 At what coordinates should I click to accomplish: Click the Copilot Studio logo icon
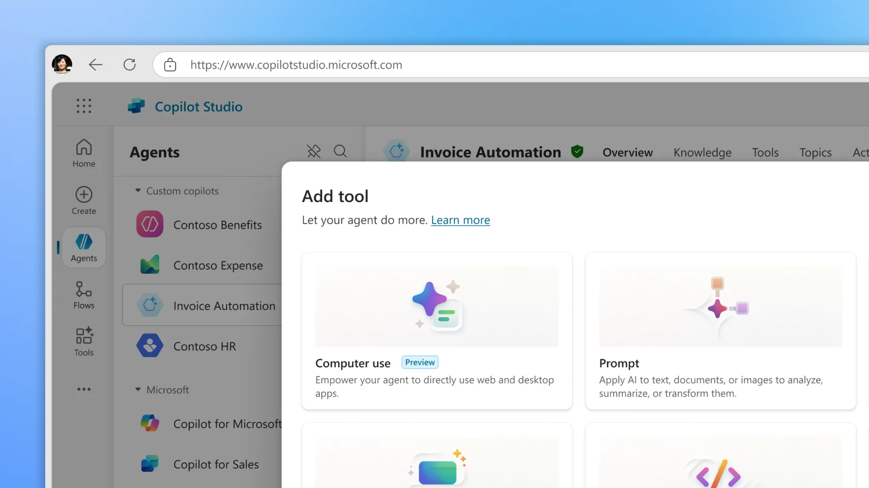pos(136,106)
